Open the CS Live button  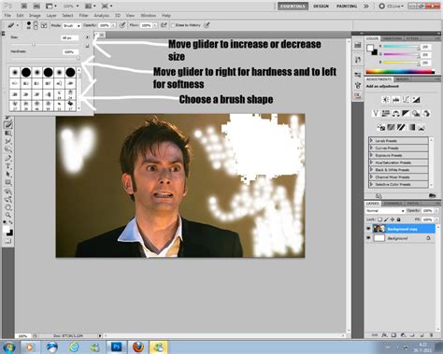click(x=391, y=7)
